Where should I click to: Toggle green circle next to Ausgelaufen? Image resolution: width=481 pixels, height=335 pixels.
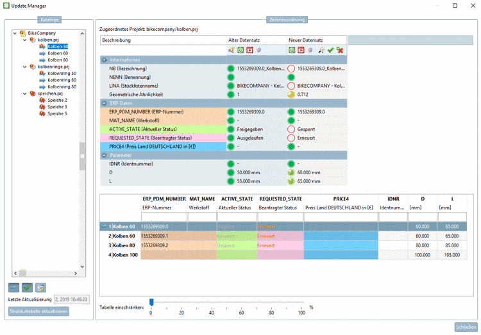231,138
